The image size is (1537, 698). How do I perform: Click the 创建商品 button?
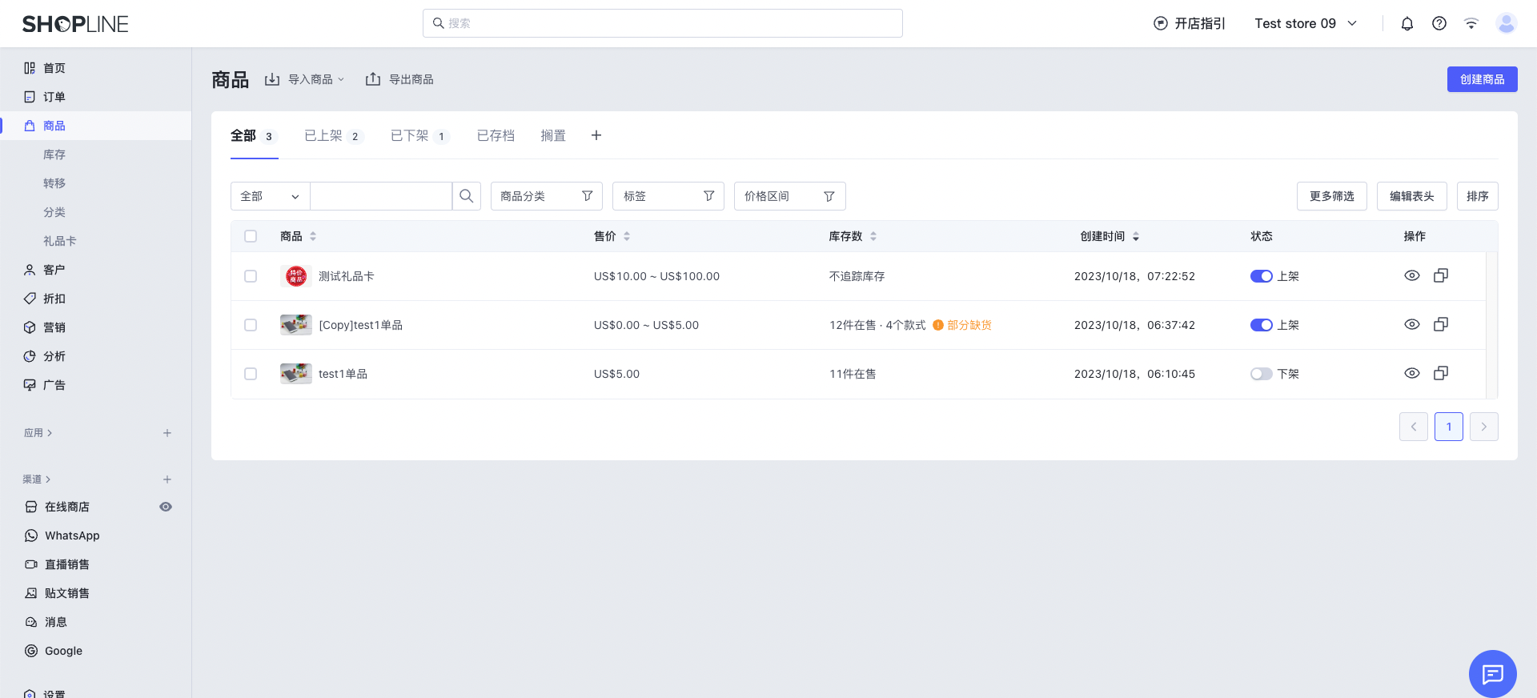pos(1481,79)
